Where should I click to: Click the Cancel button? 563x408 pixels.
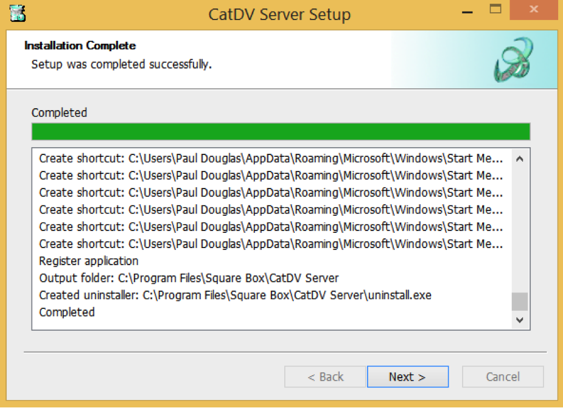click(x=502, y=377)
